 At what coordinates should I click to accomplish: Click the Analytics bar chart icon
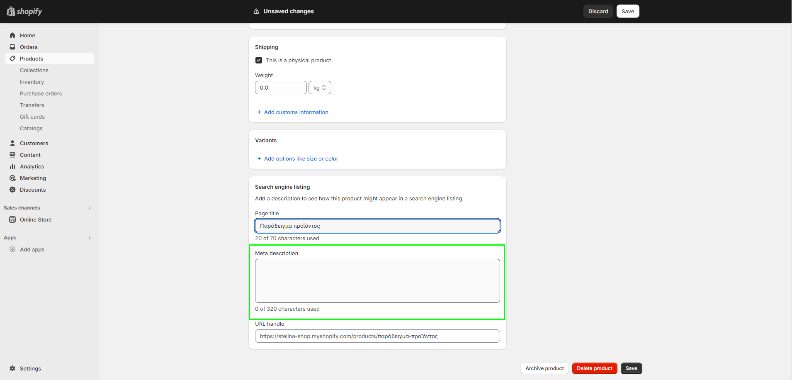[12, 166]
